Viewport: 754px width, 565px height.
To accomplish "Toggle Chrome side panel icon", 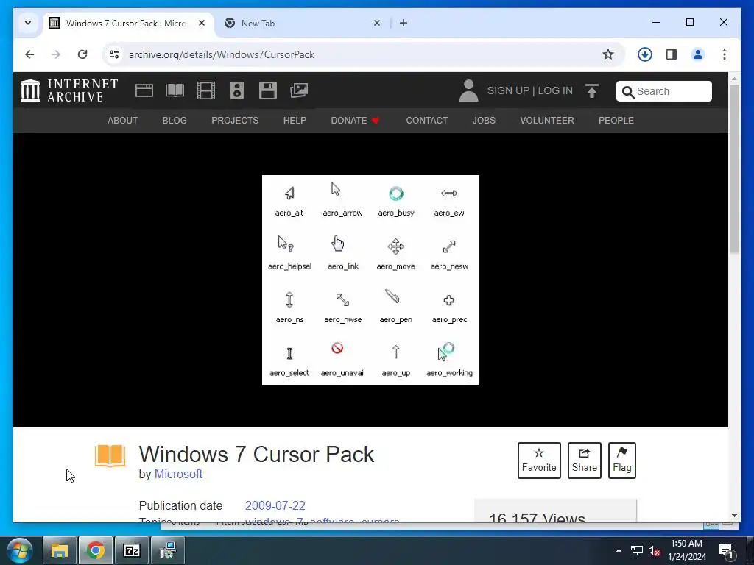I will [672, 54].
